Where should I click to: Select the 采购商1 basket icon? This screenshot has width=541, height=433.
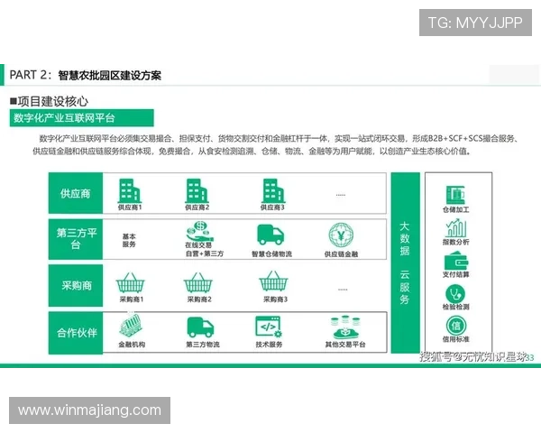point(131,282)
